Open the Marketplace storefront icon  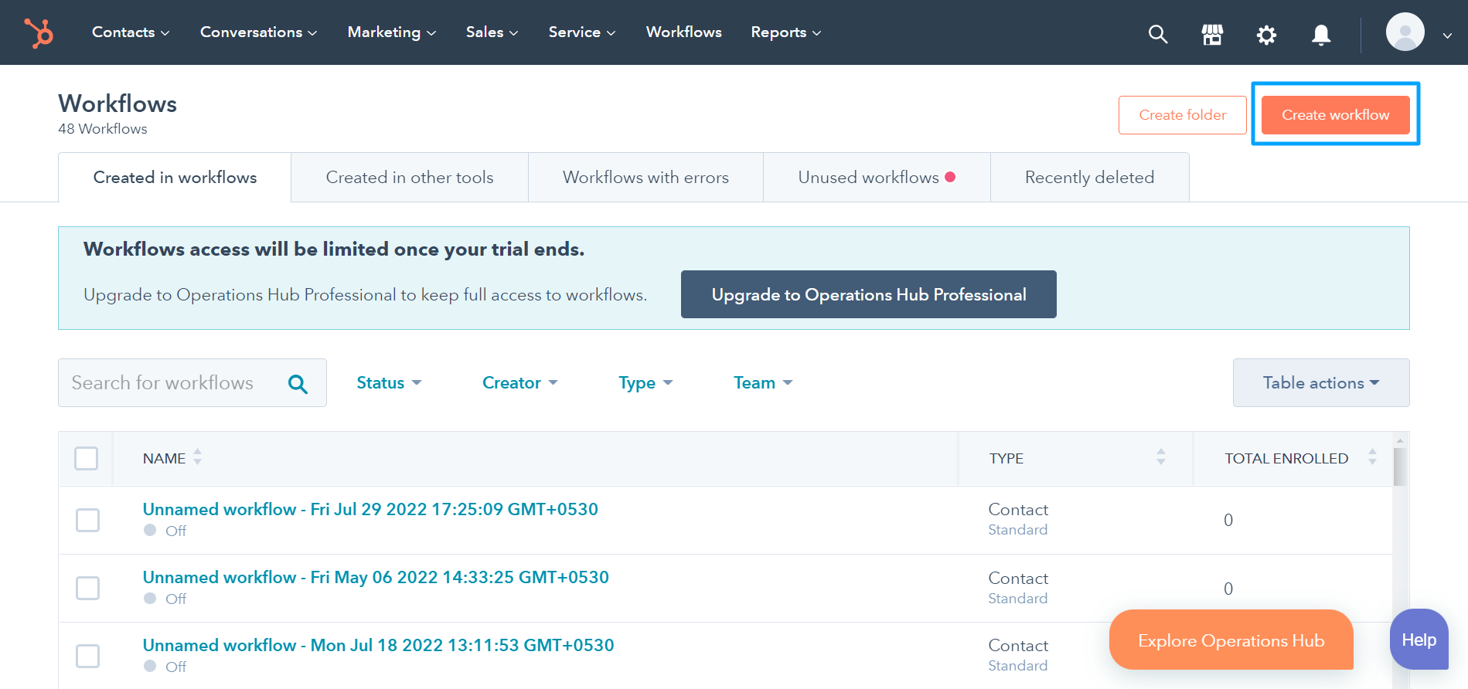(x=1212, y=34)
